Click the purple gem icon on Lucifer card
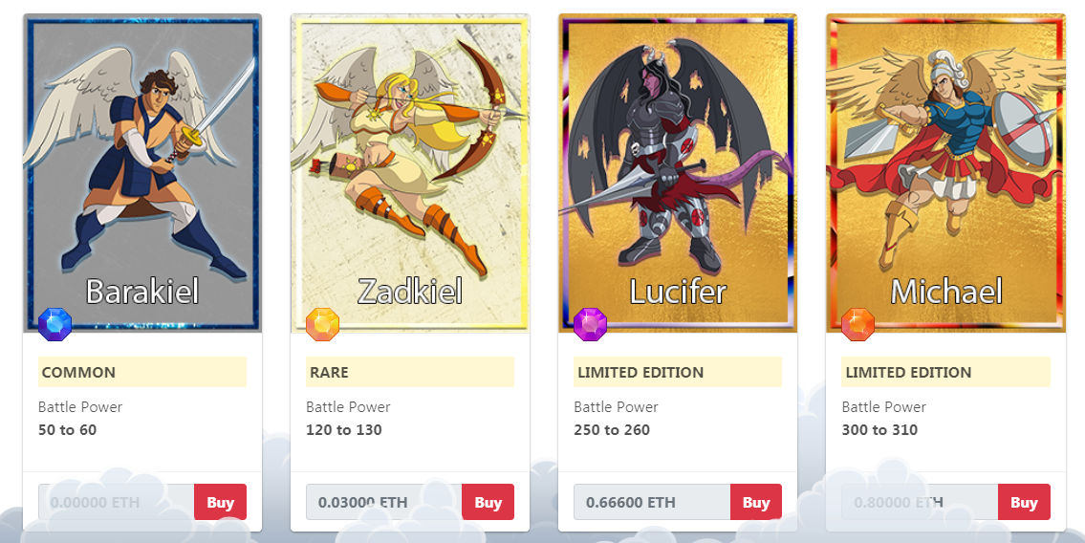The width and height of the screenshot is (1085, 543). [590, 324]
